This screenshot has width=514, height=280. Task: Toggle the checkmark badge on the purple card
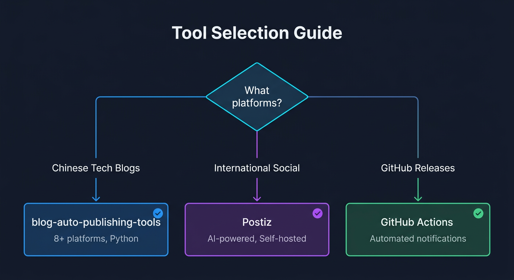318,213
